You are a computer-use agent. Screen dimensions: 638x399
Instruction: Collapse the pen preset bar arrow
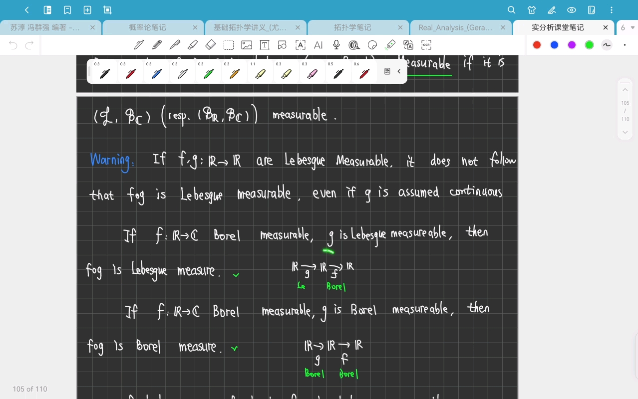(399, 71)
